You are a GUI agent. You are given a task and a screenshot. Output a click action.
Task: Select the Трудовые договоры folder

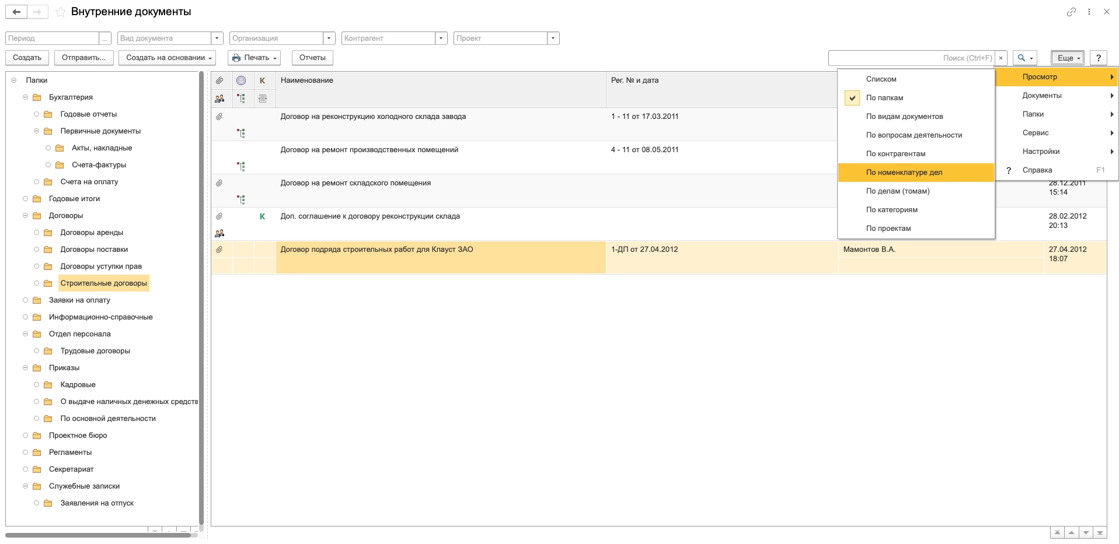coord(95,351)
